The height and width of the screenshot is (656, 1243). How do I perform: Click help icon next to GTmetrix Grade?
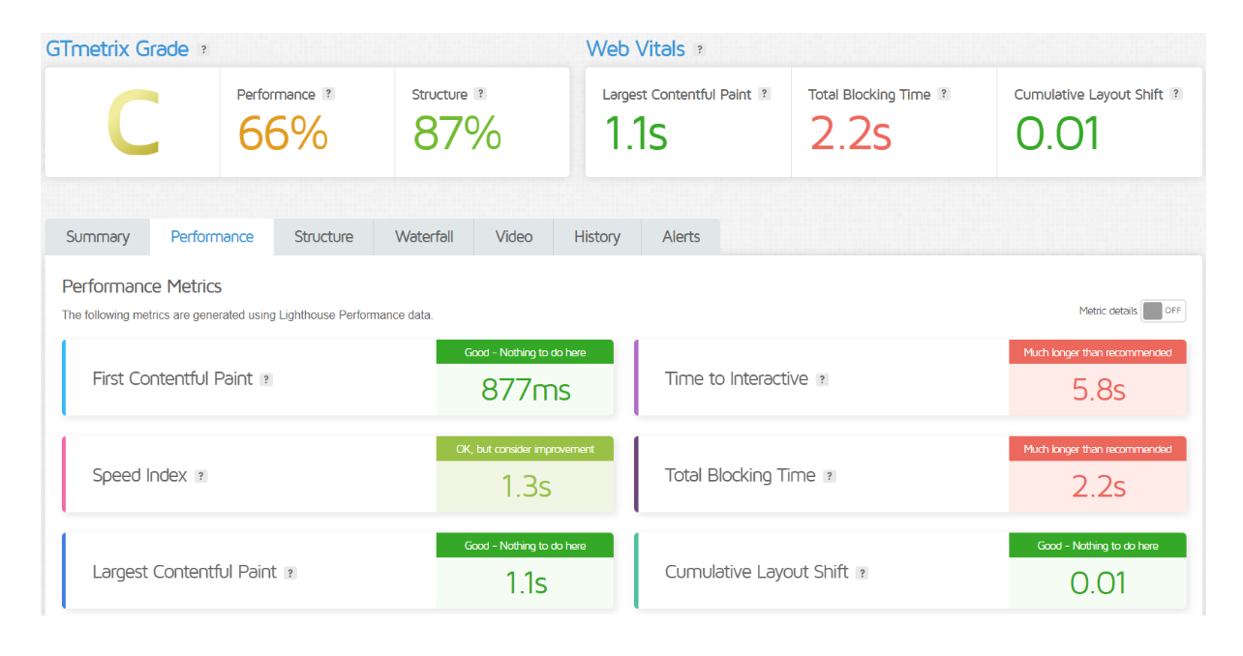pos(203,49)
